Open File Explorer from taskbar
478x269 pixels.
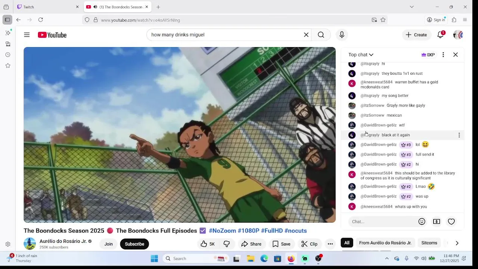coord(251,259)
